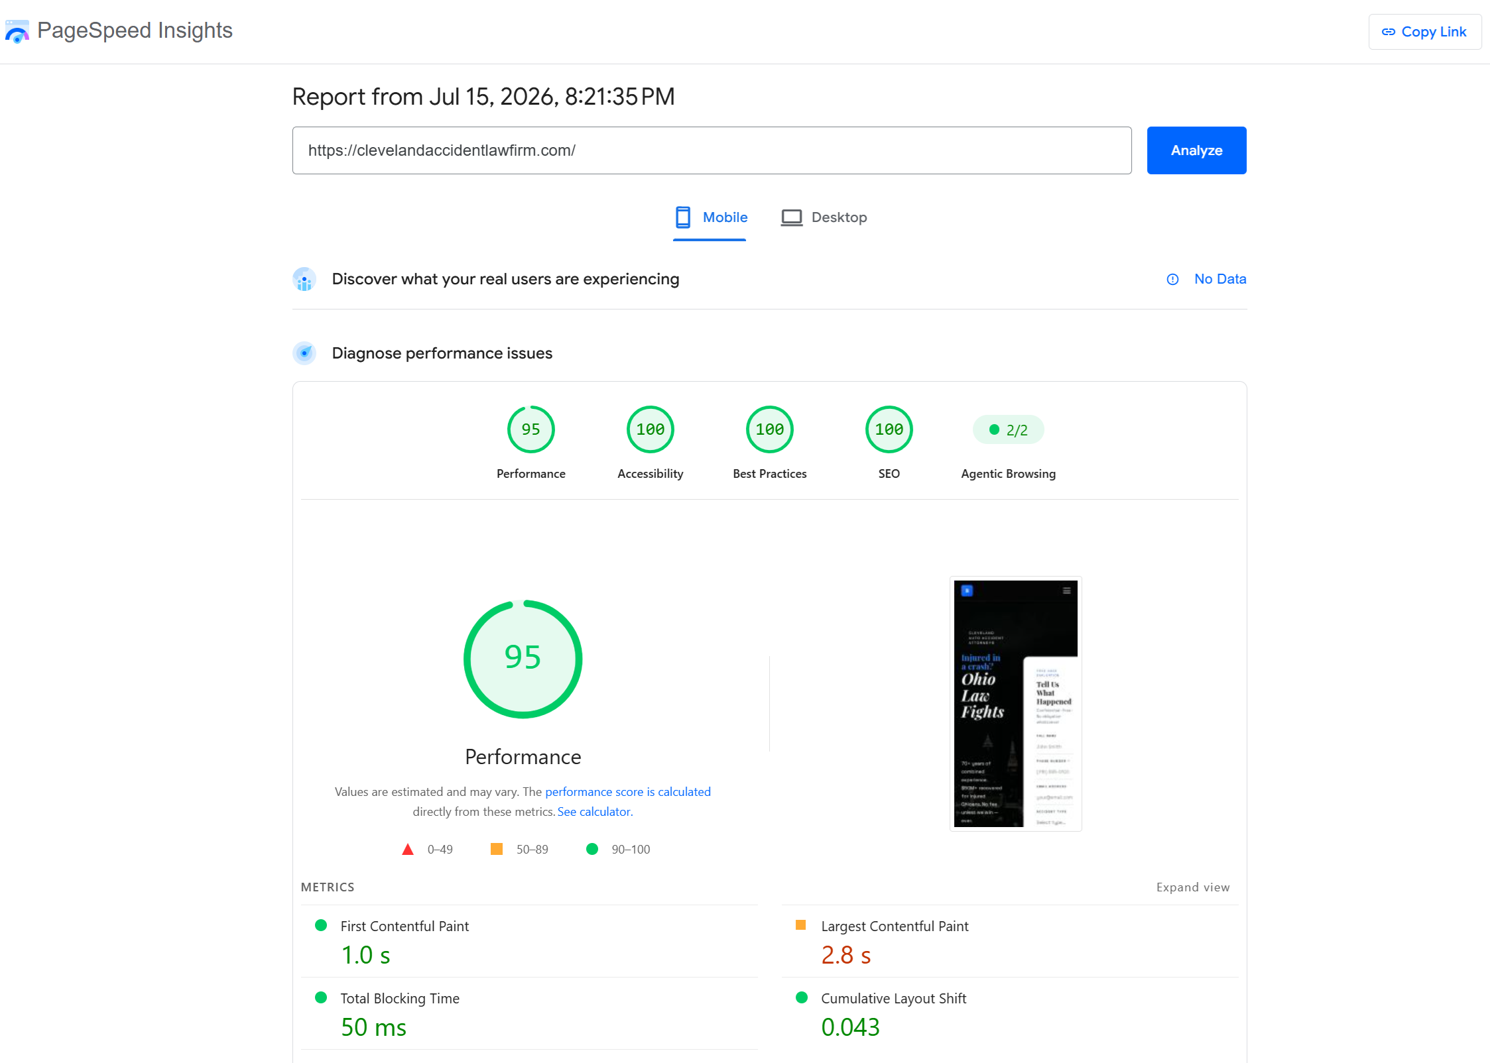Click the large Performance heading under the gauge
This screenshot has height=1063, width=1490.
[523, 757]
